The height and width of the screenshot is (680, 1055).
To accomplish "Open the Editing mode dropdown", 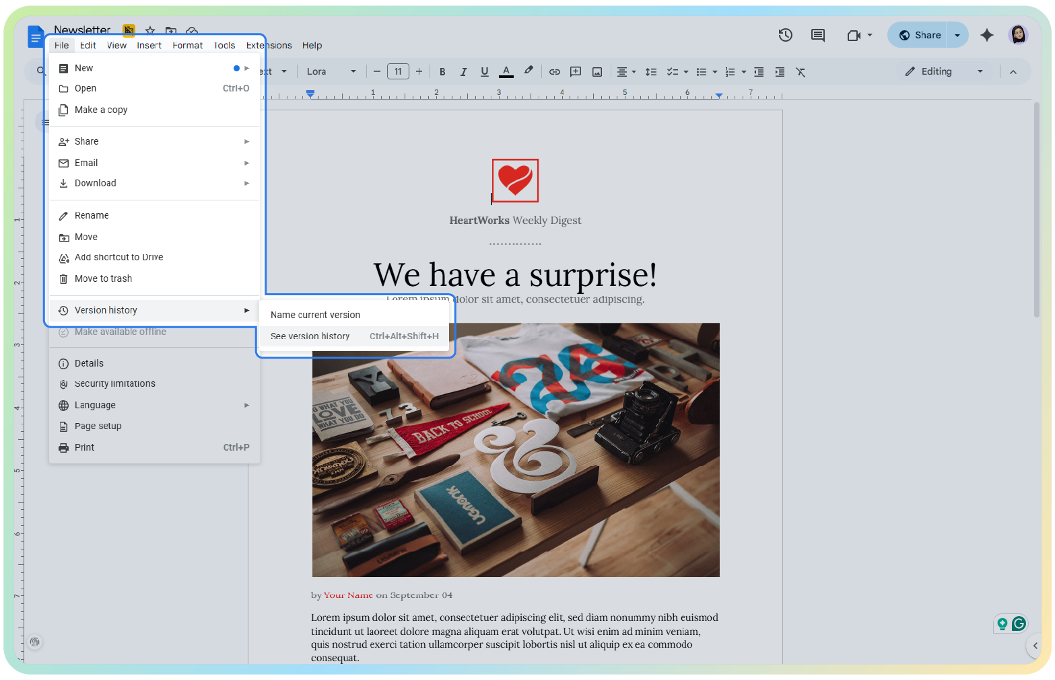I will [x=945, y=71].
